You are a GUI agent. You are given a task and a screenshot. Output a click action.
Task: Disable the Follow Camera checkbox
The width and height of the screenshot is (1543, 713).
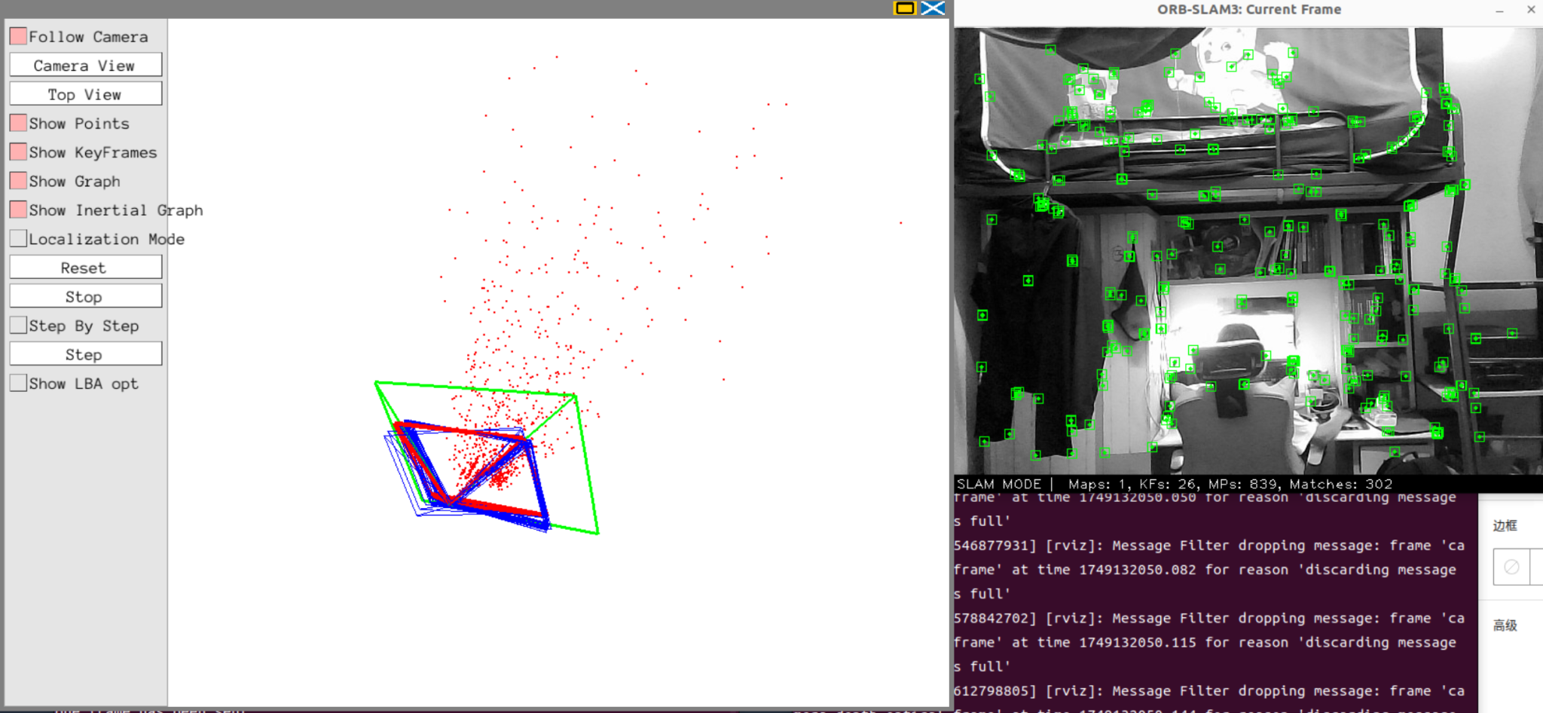click(x=19, y=36)
